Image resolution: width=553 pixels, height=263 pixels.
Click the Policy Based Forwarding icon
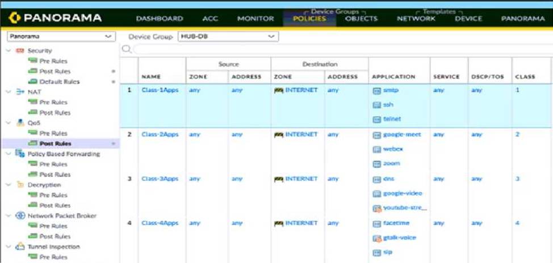pos(20,154)
